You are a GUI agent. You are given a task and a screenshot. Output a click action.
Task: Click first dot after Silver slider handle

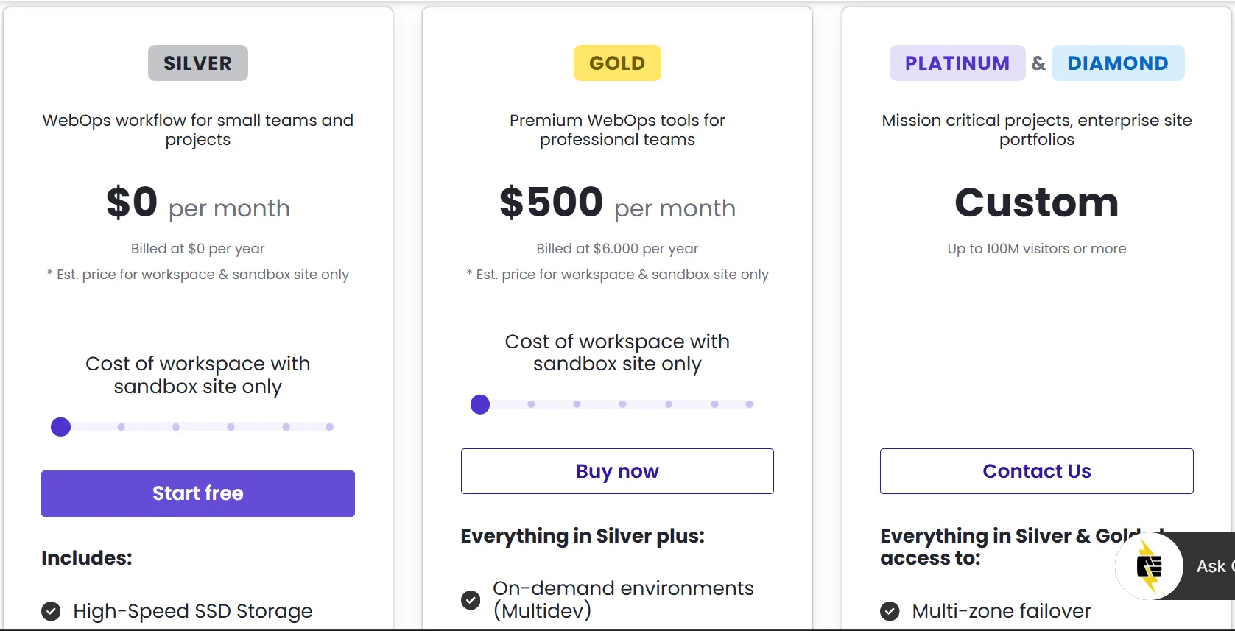click(x=121, y=427)
